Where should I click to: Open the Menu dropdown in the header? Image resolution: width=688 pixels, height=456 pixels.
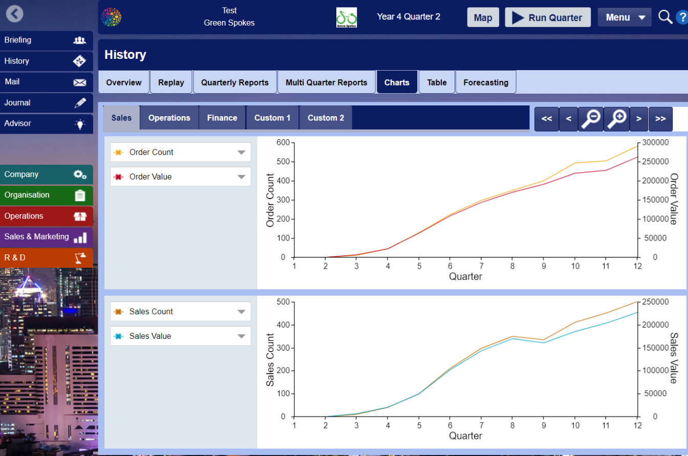point(624,16)
